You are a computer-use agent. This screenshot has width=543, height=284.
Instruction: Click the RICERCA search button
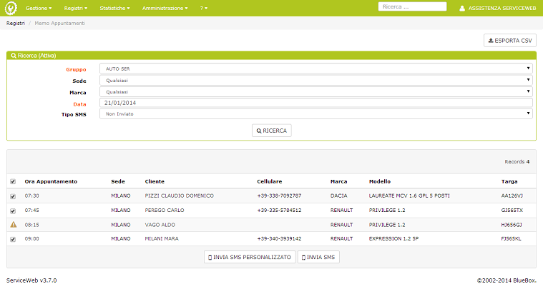click(272, 131)
